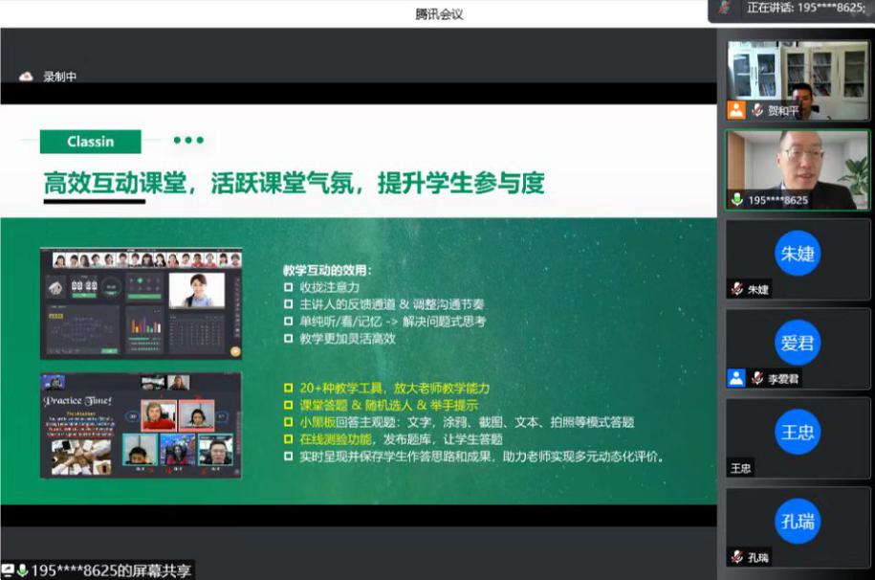The width and height of the screenshot is (875, 580).
Task: Click the 收拢注意力 checkbox bullet
Action: (x=288, y=287)
